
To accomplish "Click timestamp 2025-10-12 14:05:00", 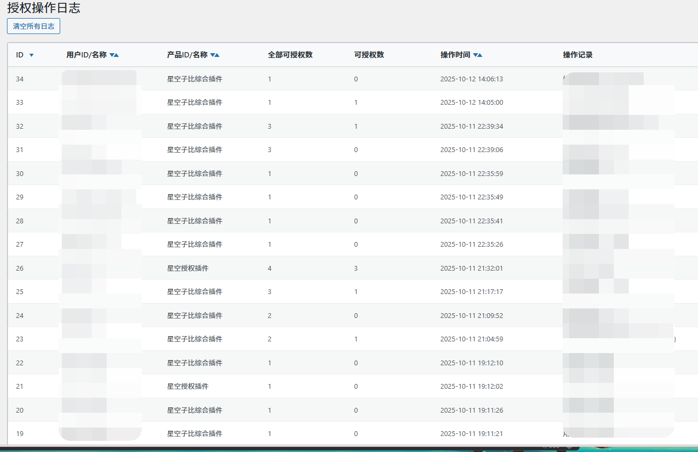I will pos(471,103).
